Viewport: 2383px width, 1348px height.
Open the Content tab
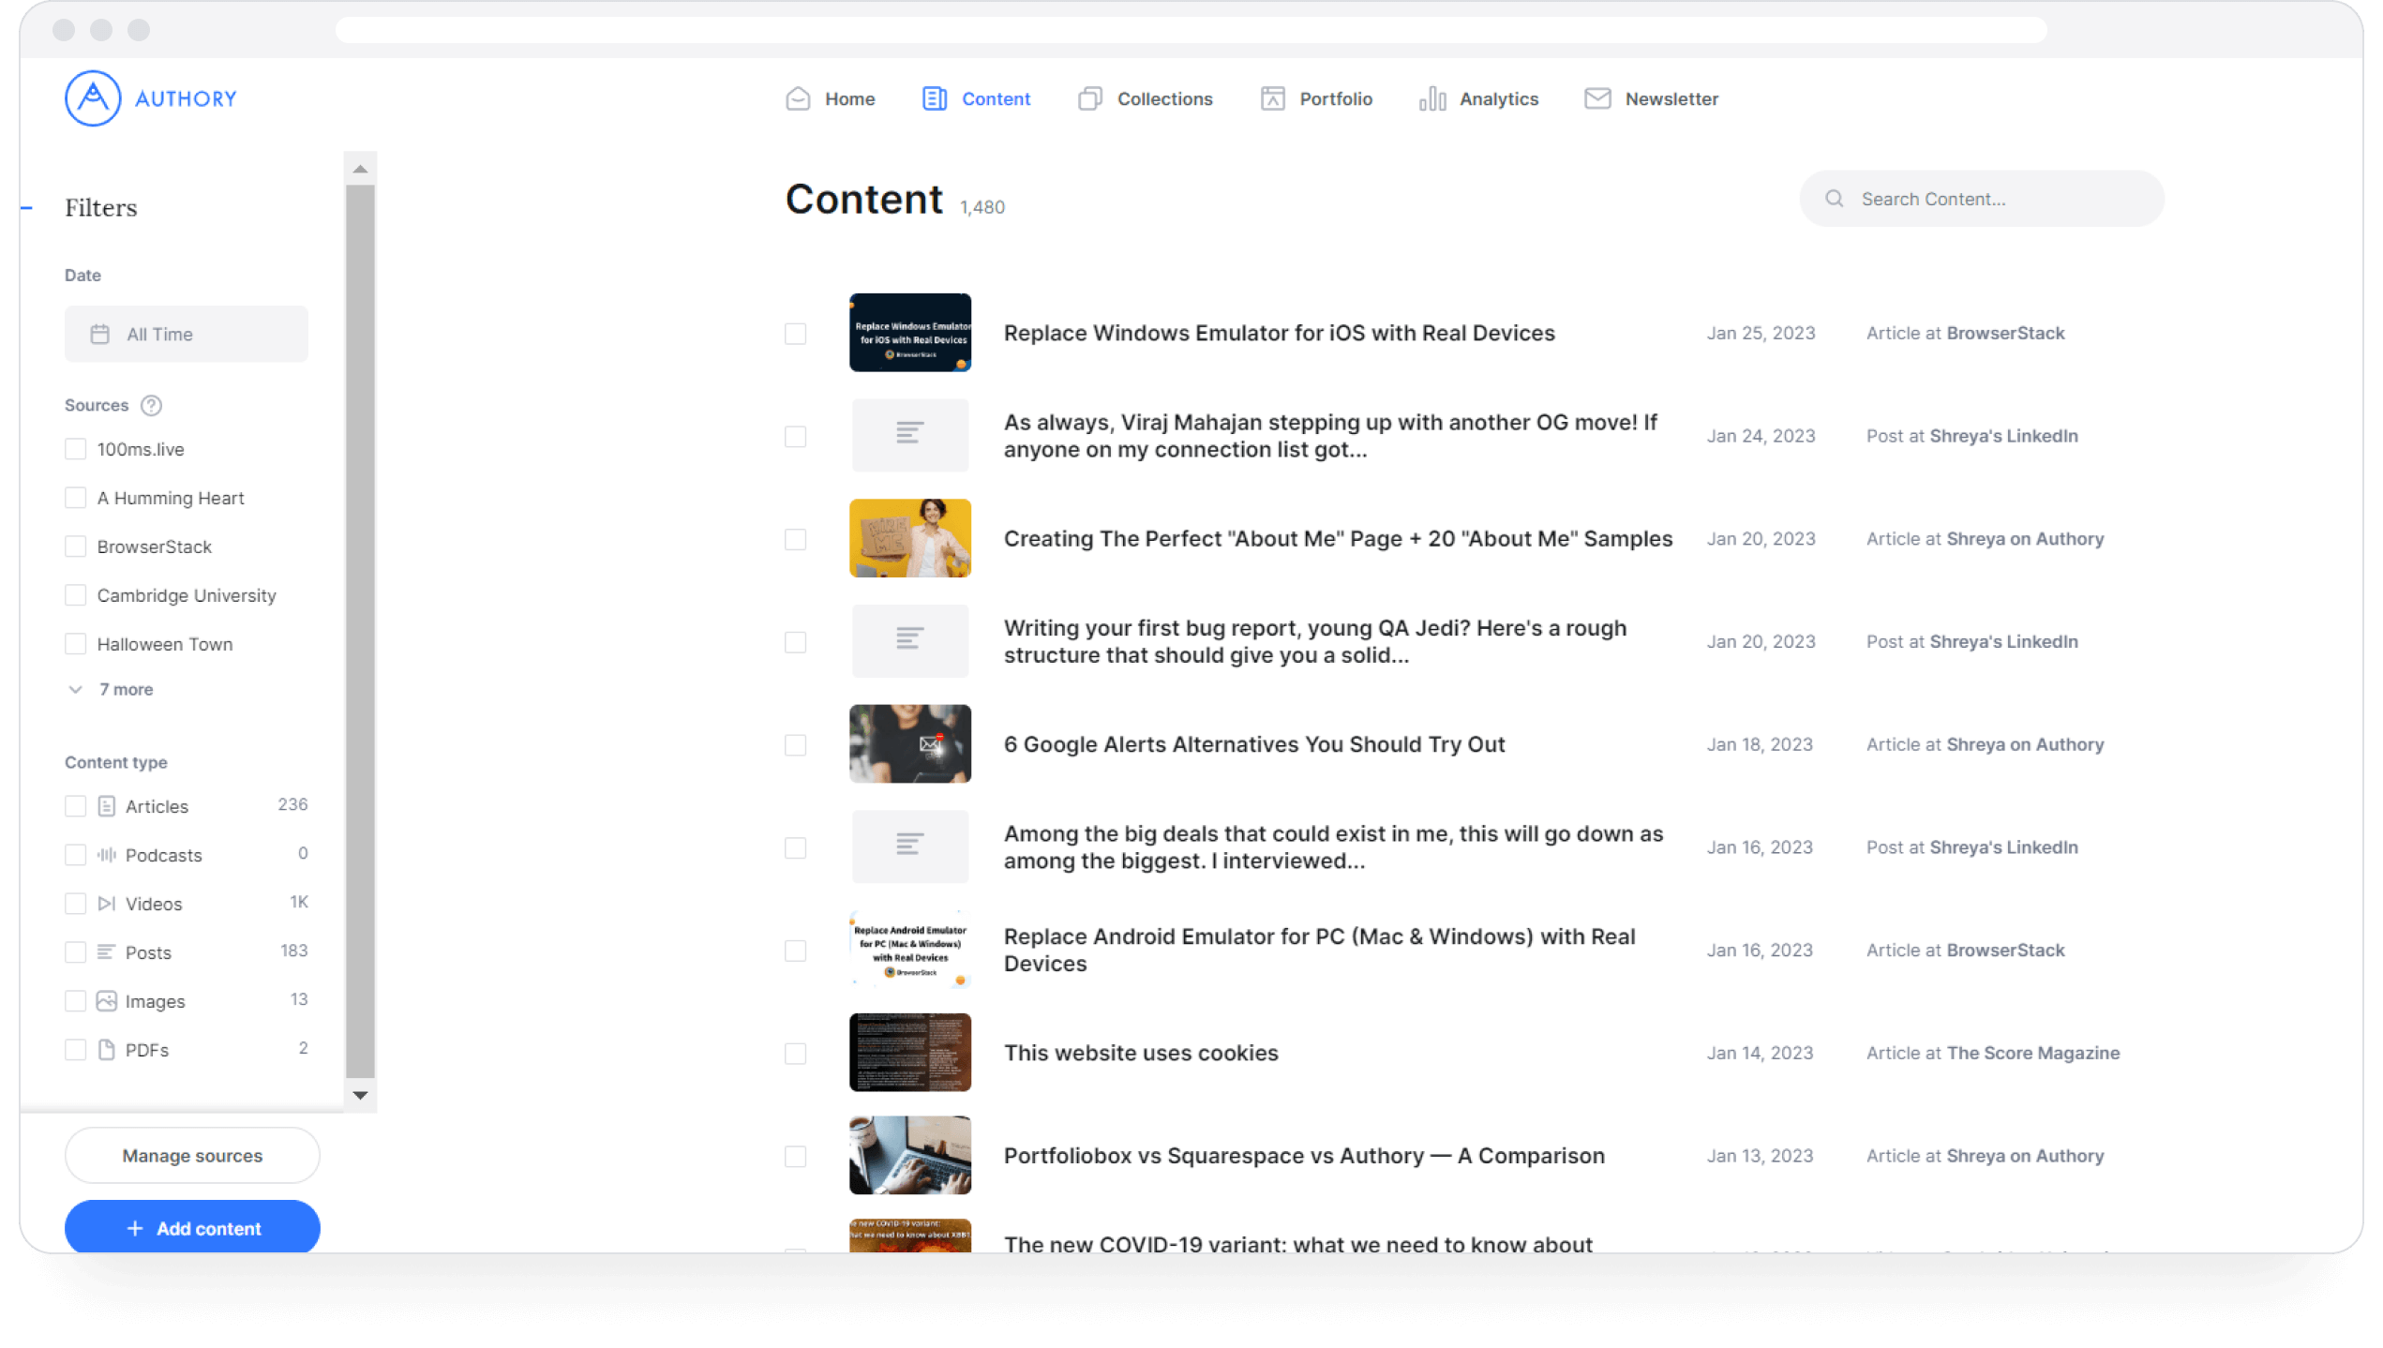coord(976,98)
